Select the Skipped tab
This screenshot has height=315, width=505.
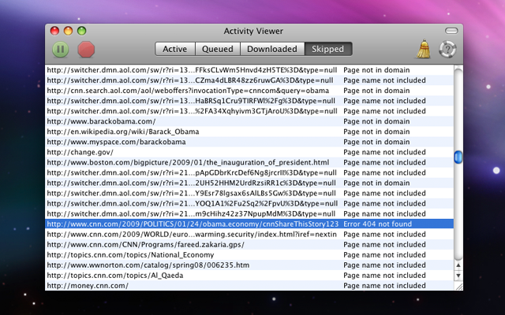click(x=328, y=49)
